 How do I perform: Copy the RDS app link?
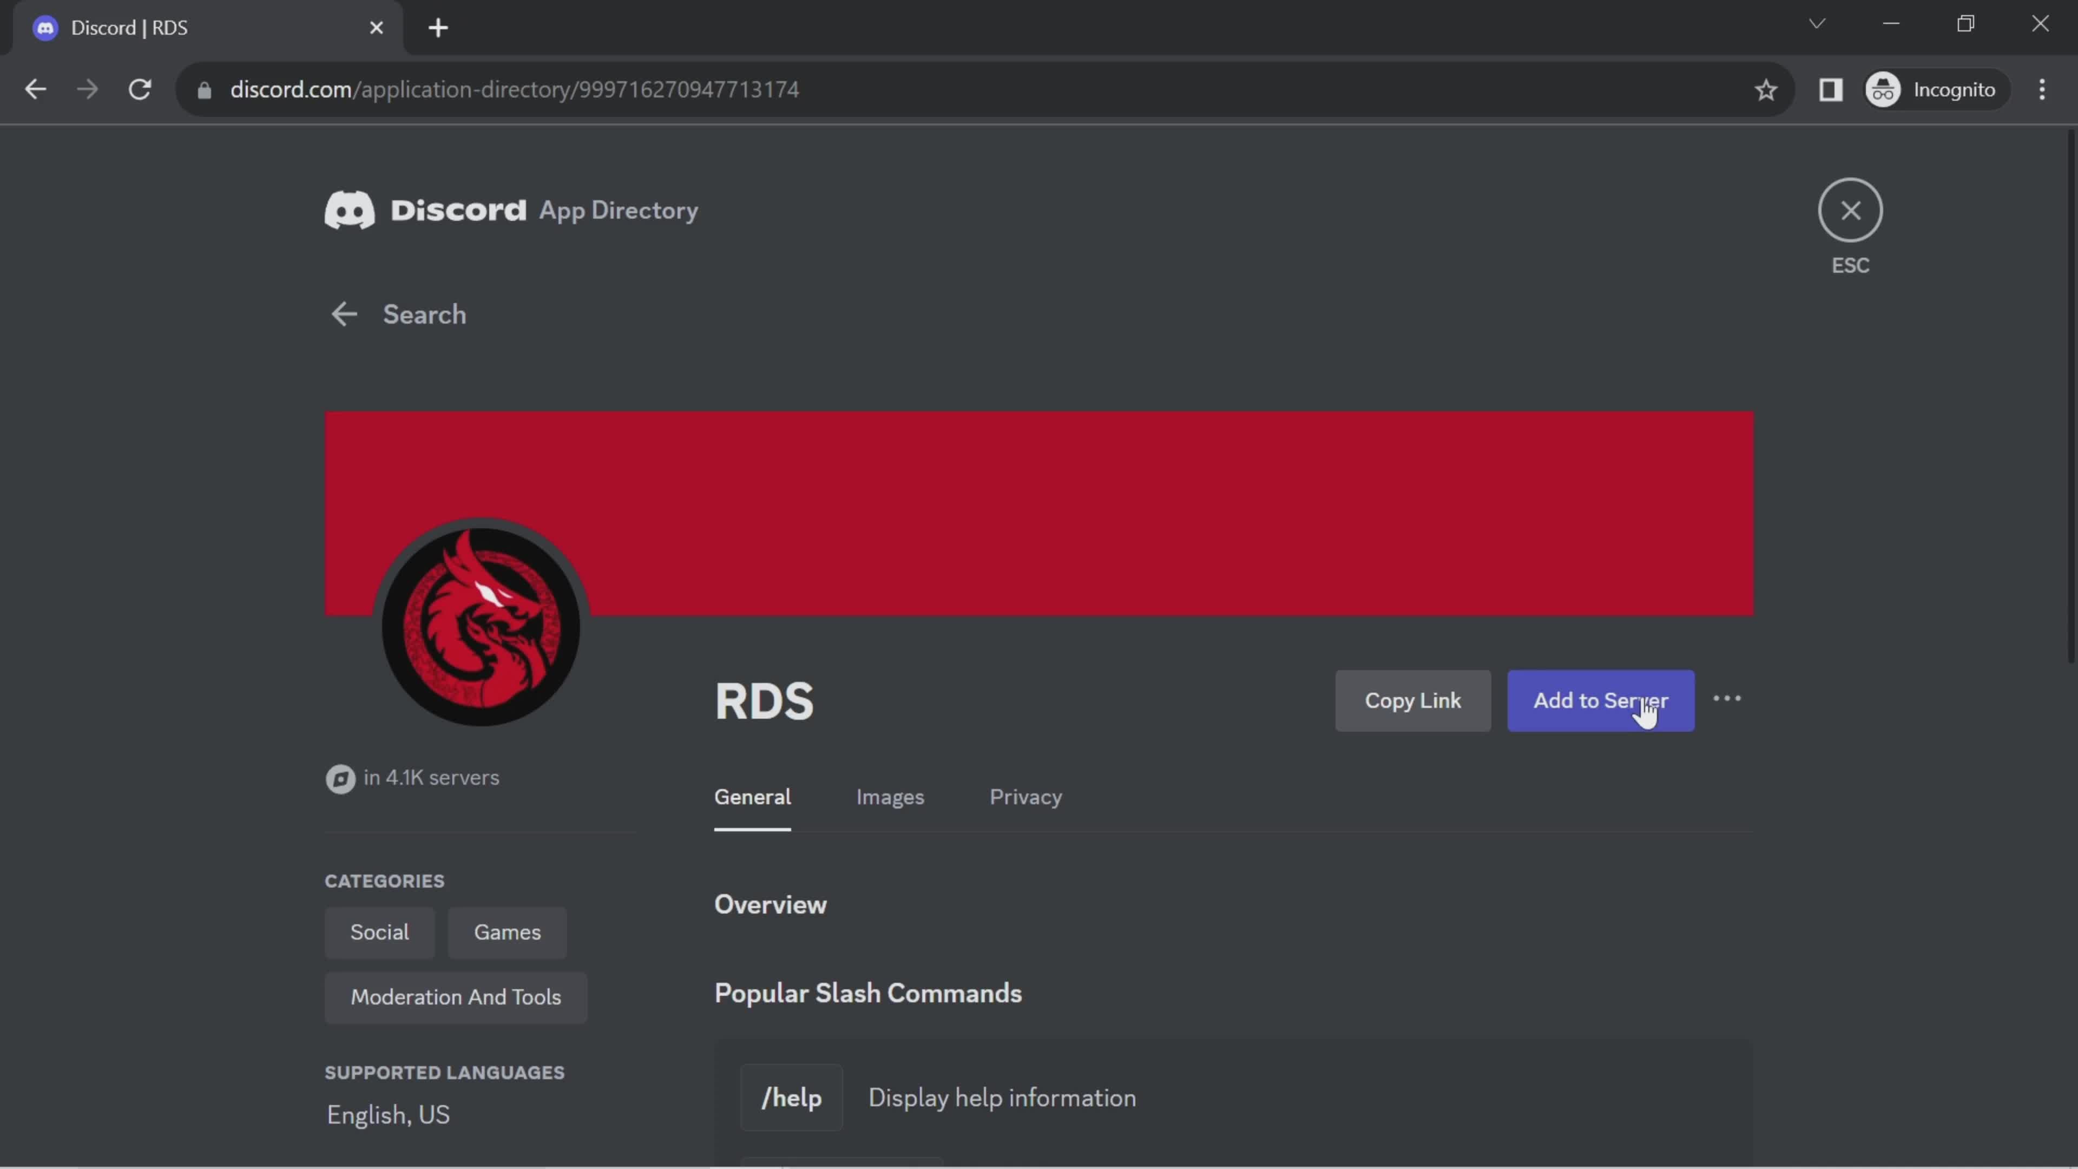(1412, 700)
